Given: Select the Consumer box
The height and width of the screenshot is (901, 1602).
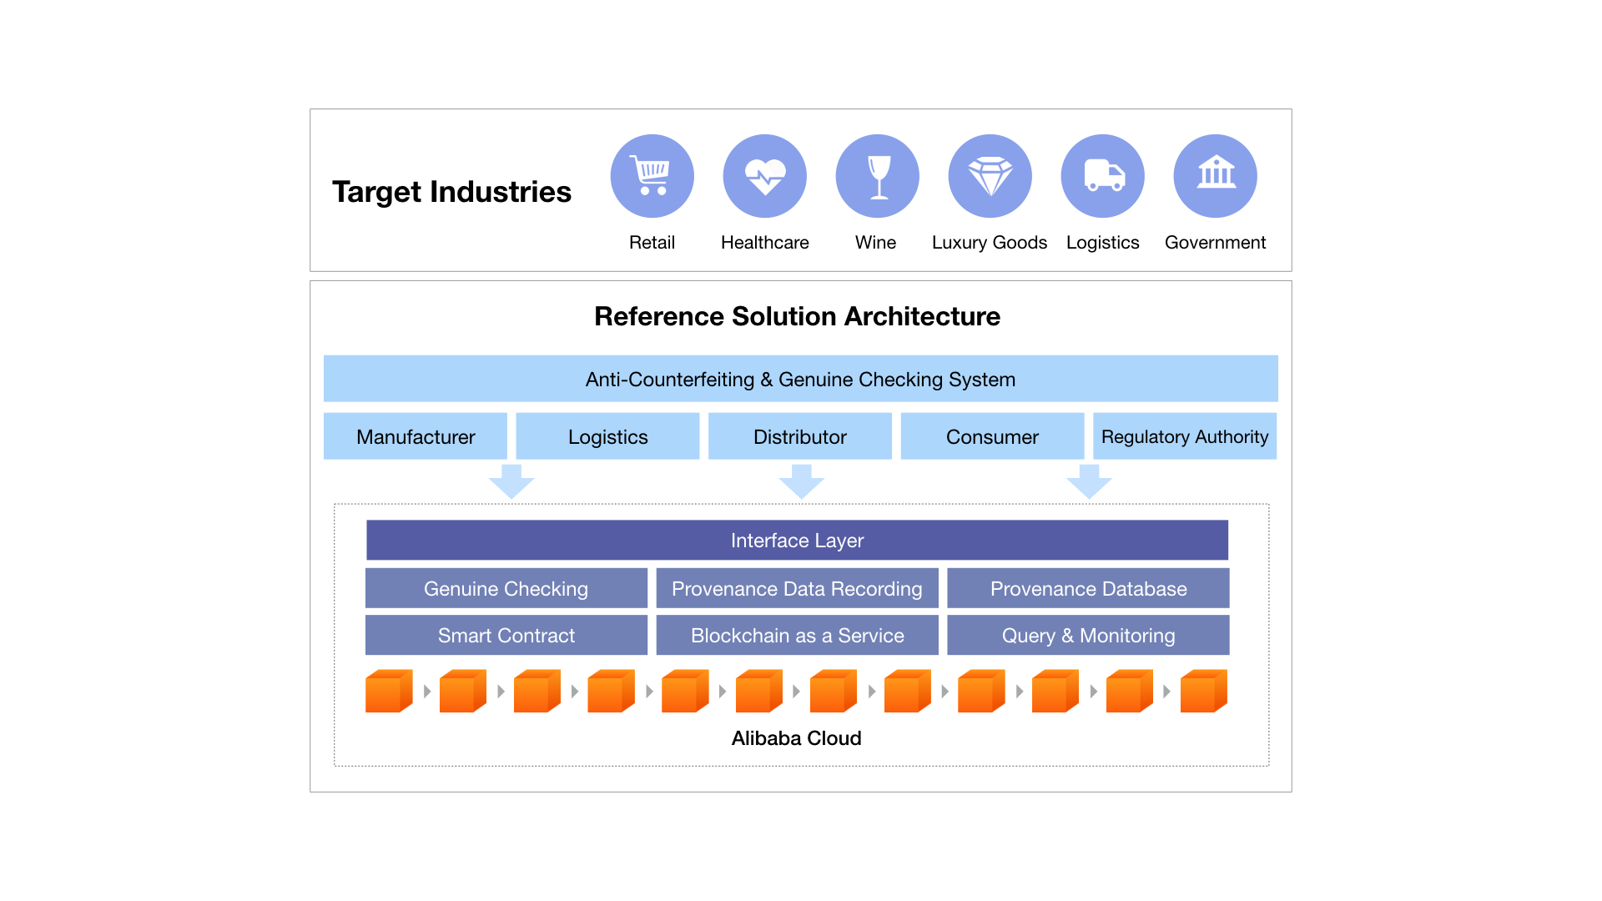Looking at the screenshot, I should pyautogui.click(x=992, y=436).
